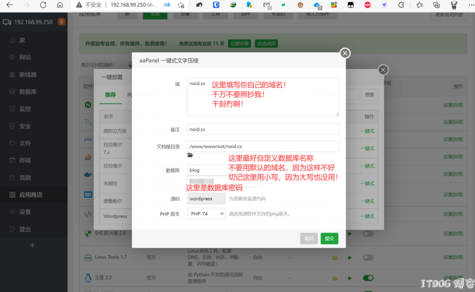The height and width of the screenshot is (292, 475).
Task: Click the browser address bar URL
Action: [133, 5]
